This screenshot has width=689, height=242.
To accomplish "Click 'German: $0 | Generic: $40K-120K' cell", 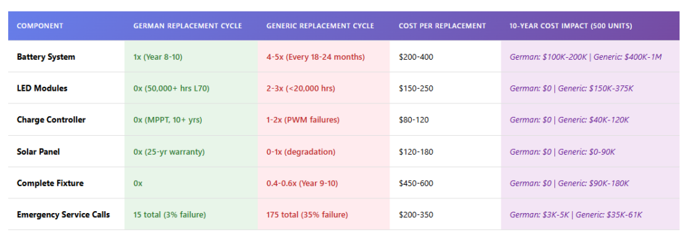I will click(x=569, y=120).
